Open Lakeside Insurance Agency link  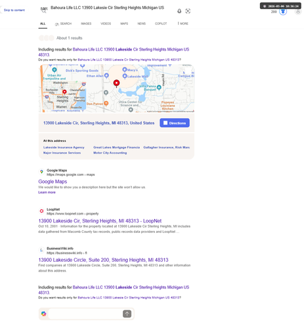click(x=64, y=148)
